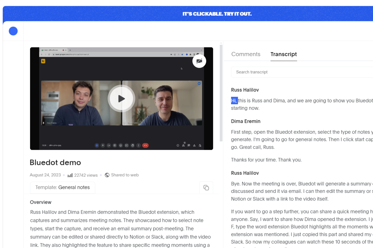Open the Shared to web link

click(x=125, y=175)
